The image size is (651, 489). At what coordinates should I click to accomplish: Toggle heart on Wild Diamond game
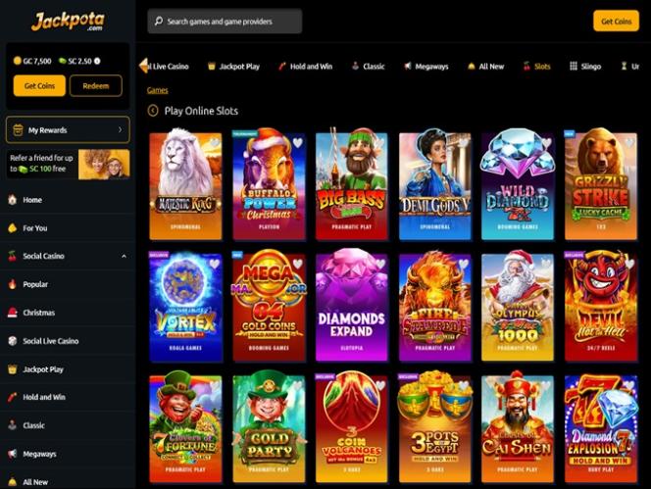coord(546,143)
